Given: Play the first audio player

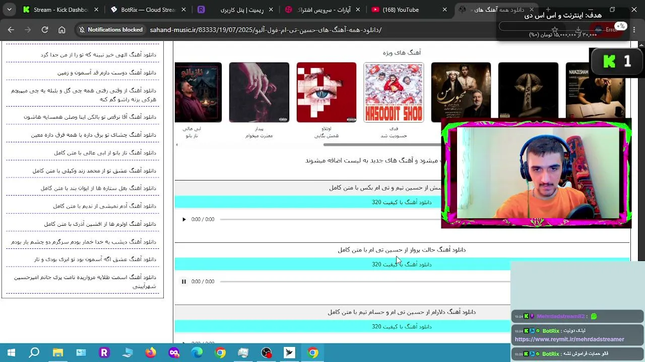Looking at the screenshot, I should [184, 219].
